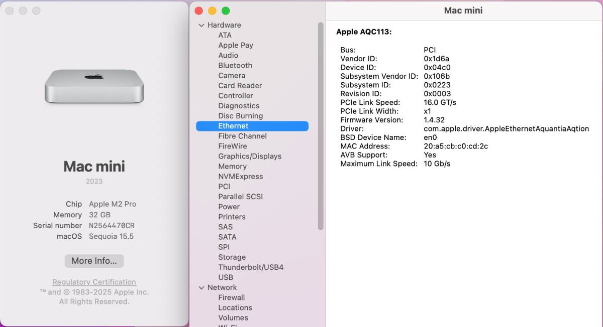Click the Hardware section label

[x=224, y=25]
